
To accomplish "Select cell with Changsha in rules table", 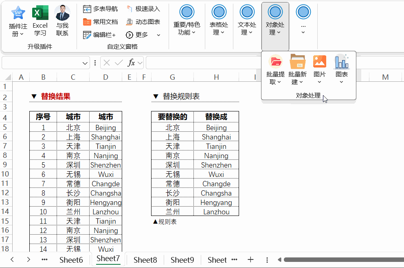I will (x=216, y=193).
